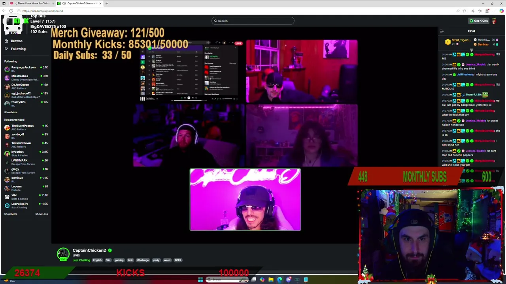Expand Recommended channels with Show More

point(11,214)
